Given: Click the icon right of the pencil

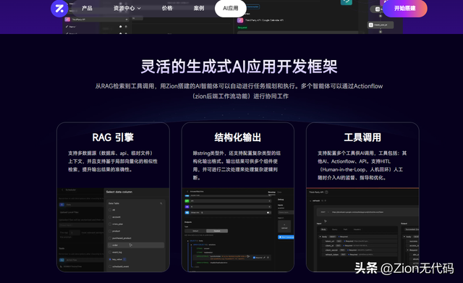Looking at the screenshot, I should [268, 258].
